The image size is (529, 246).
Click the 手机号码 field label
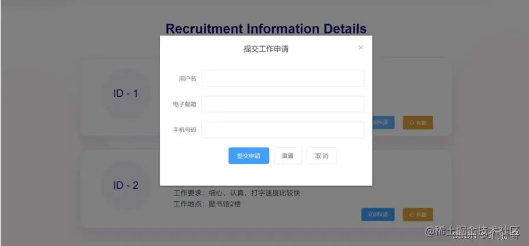[184, 130]
